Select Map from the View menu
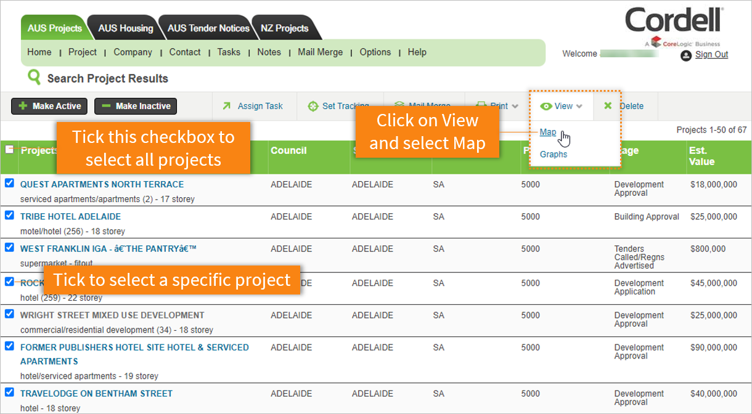 point(548,132)
